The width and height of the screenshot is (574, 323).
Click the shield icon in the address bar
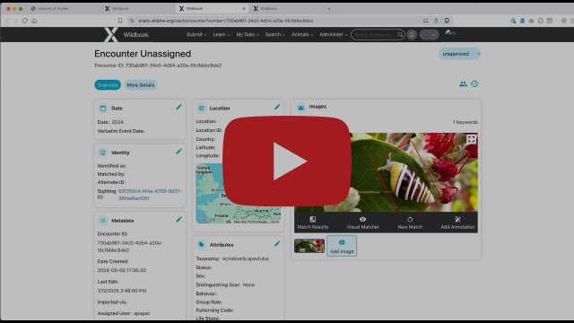(x=447, y=21)
